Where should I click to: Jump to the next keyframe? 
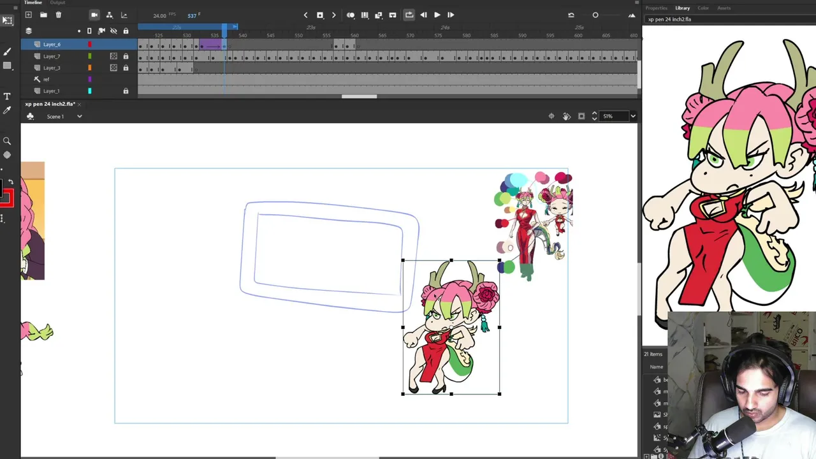tap(333, 15)
